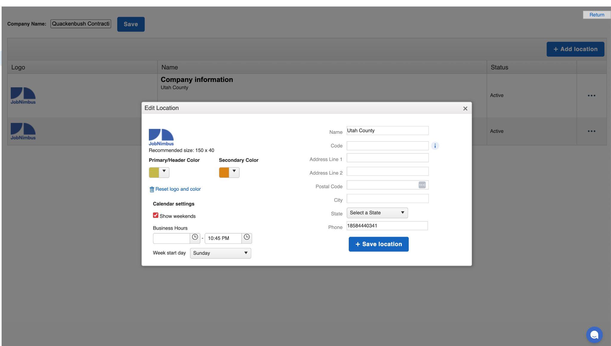This screenshot has height=346, width=611.
Task: Close the Edit Location dialog
Action: point(465,108)
